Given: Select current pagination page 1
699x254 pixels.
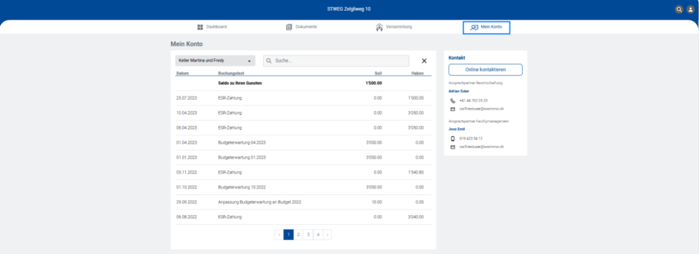Looking at the screenshot, I should (x=288, y=234).
